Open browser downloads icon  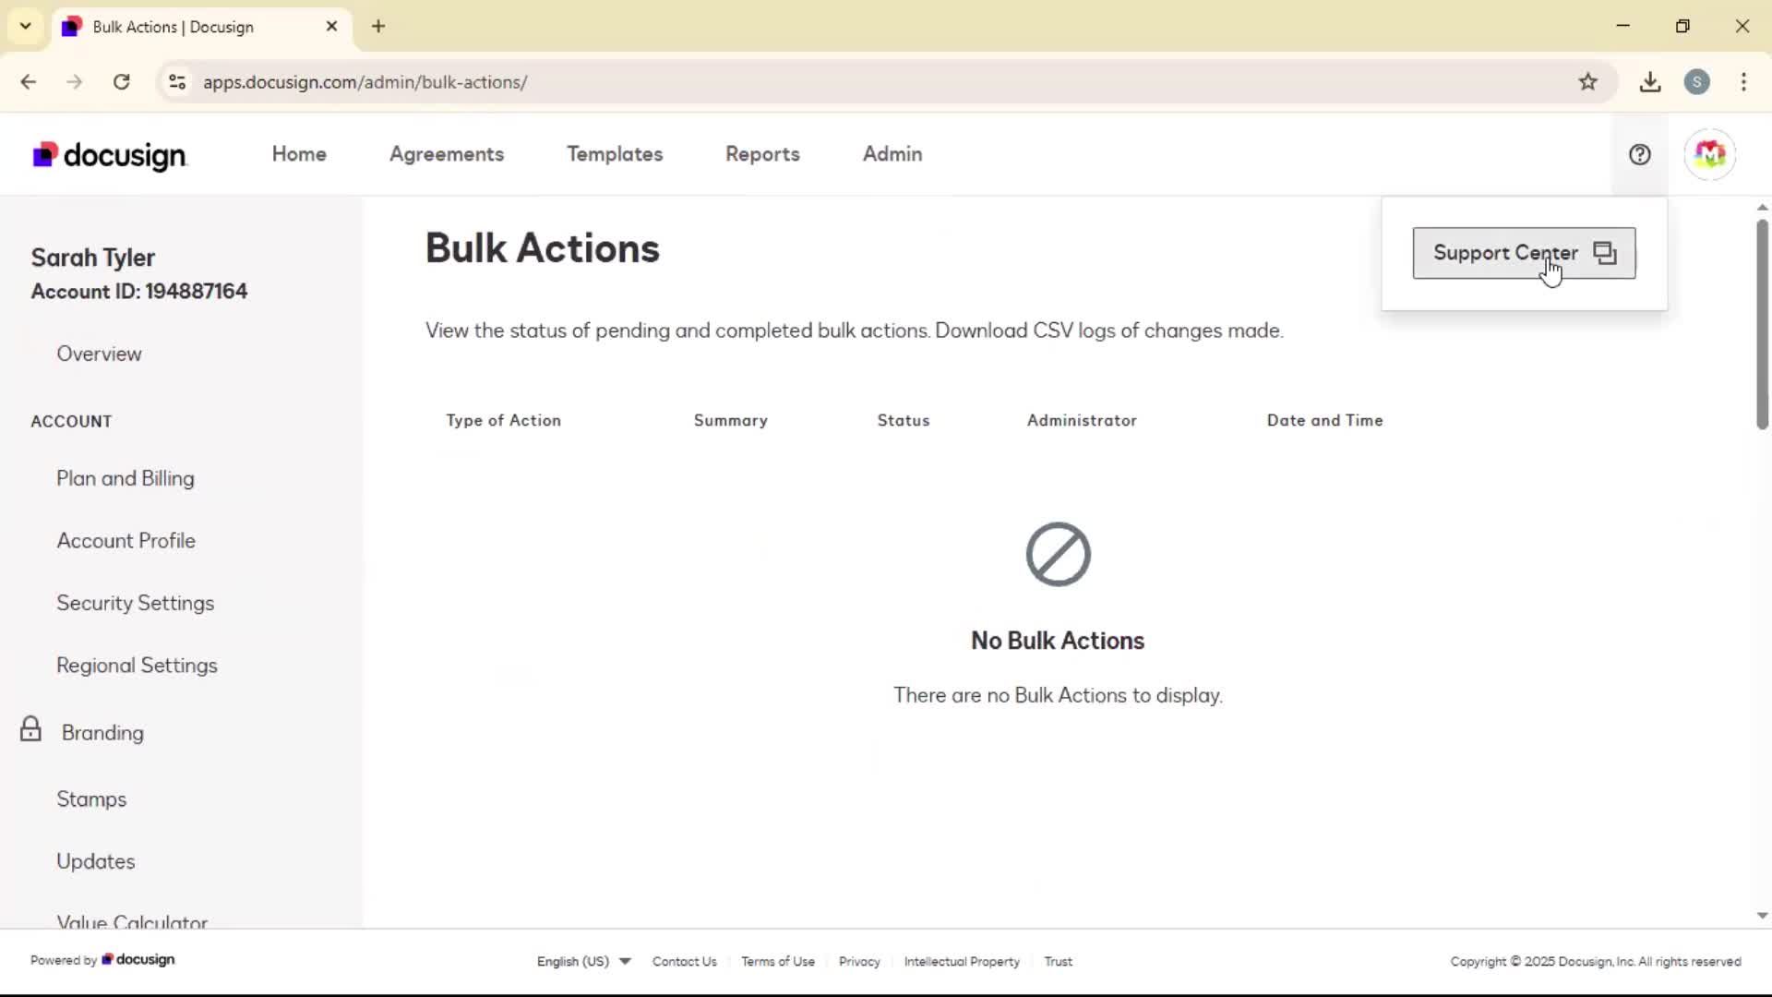click(x=1650, y=82)
